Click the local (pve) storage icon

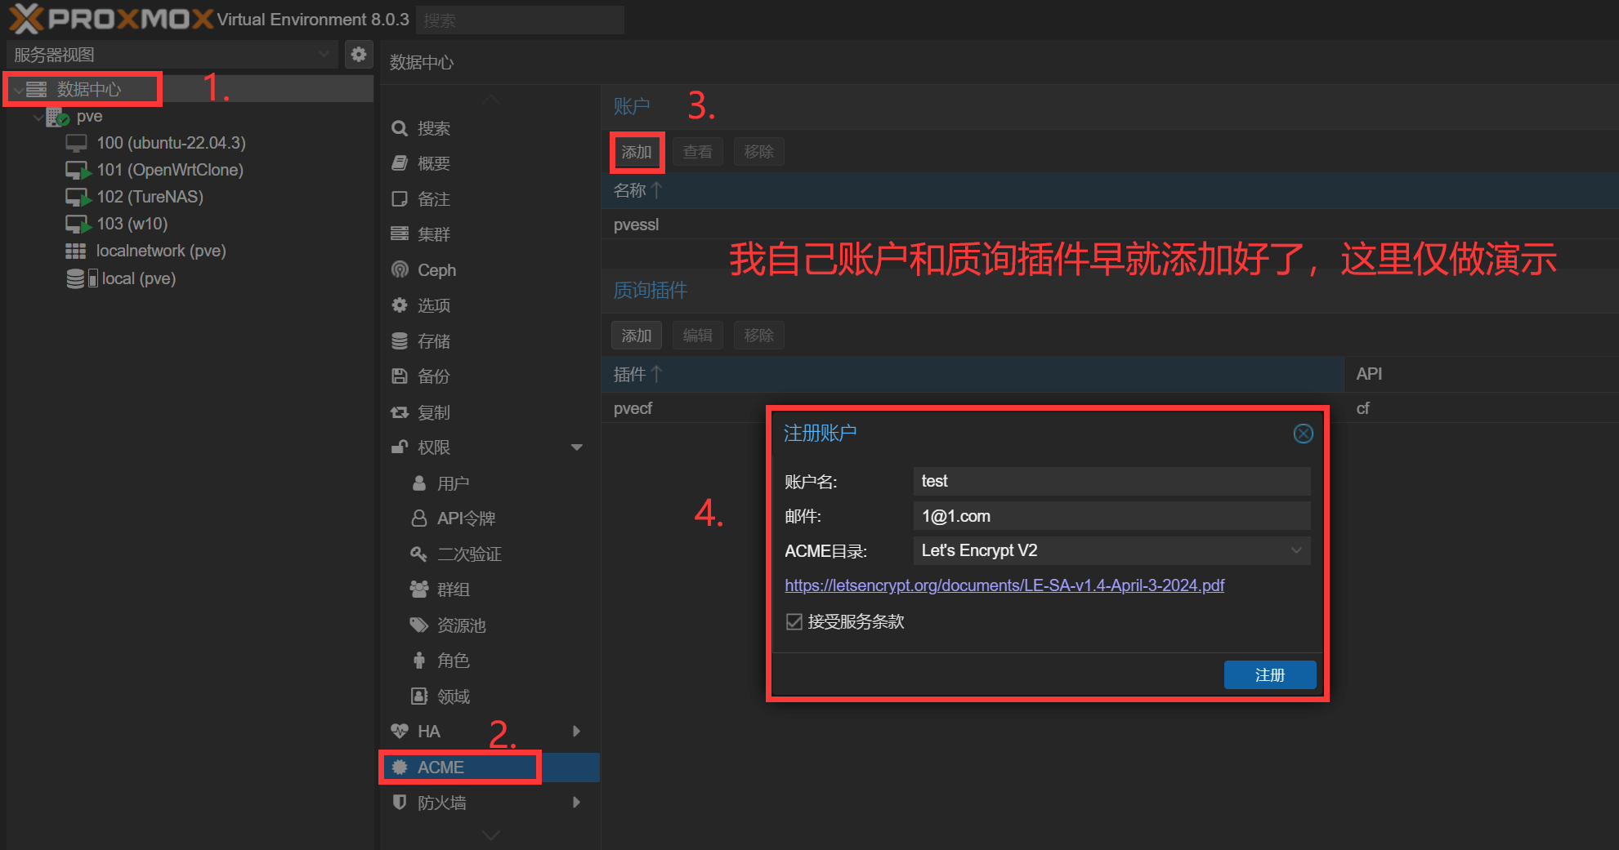tap(80, 278)
